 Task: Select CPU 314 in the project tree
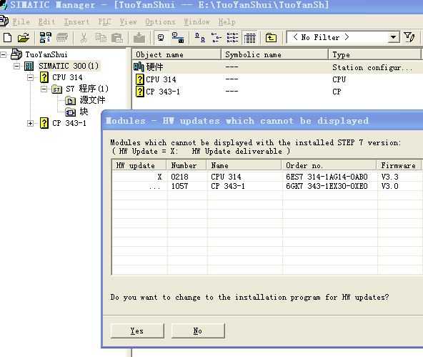(x=67, y=77)
